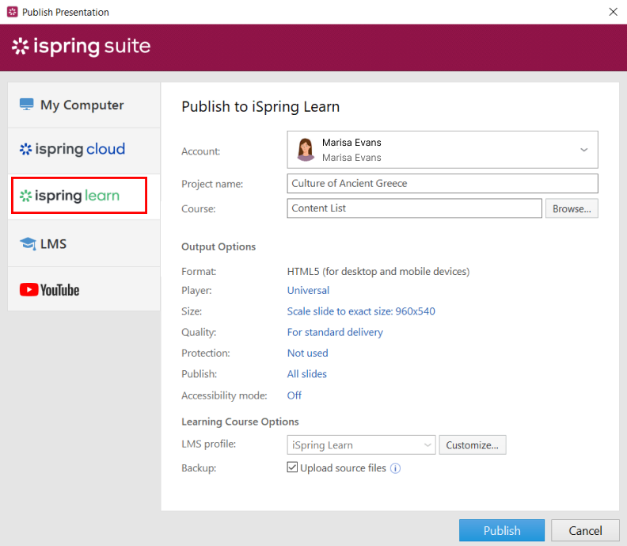The height and width of the screenshot is (546, 627).
Task: Click the info icon next to Upload source files
Action: pos(395,468)
